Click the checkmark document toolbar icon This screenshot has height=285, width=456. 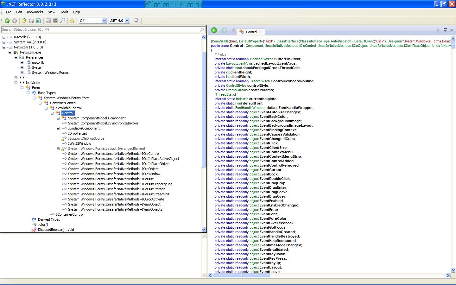pos(136,21)
